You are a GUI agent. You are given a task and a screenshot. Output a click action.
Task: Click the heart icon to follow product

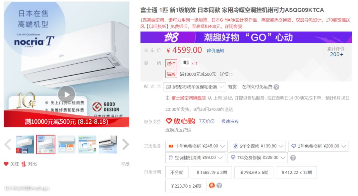[6, 164]
